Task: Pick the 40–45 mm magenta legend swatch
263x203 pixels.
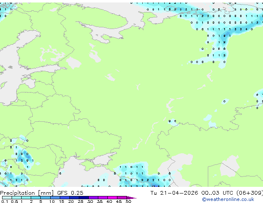Action: coord(112,198)
